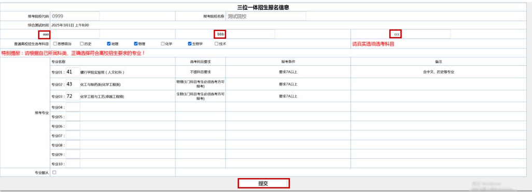Click the 不提科目要求 cell
Viewport: 532px width, 192px height.
click(200, 72)
